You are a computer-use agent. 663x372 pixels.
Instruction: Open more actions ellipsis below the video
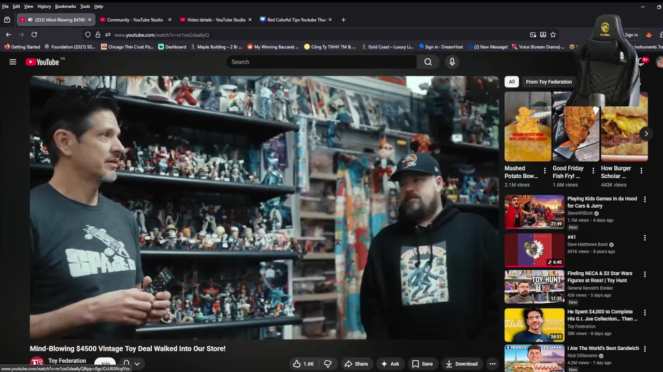tap(493, 364)
